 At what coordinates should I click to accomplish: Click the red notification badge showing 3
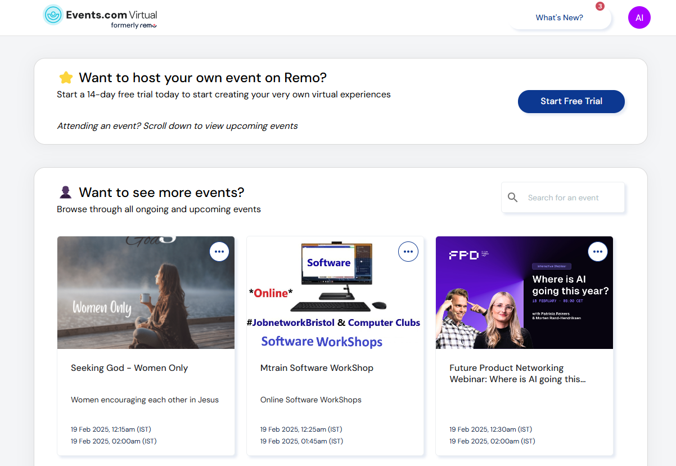(x=600, y=6)
